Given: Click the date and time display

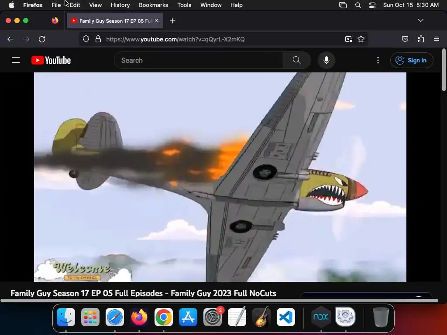Looking at the screenshot, I should 411,5.
